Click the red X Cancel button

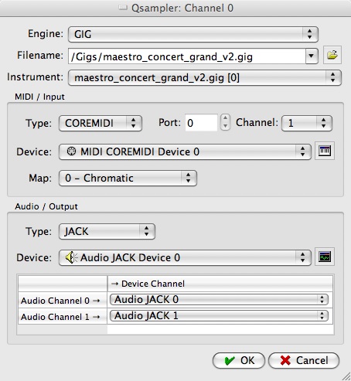(x=304, y=360)
